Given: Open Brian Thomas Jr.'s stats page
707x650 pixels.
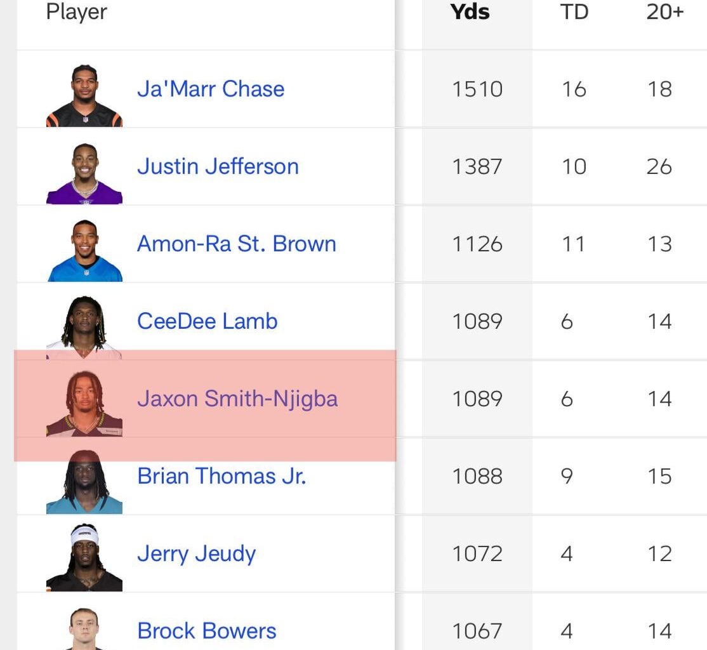Looking at the screenshot, I should [221, 476].
